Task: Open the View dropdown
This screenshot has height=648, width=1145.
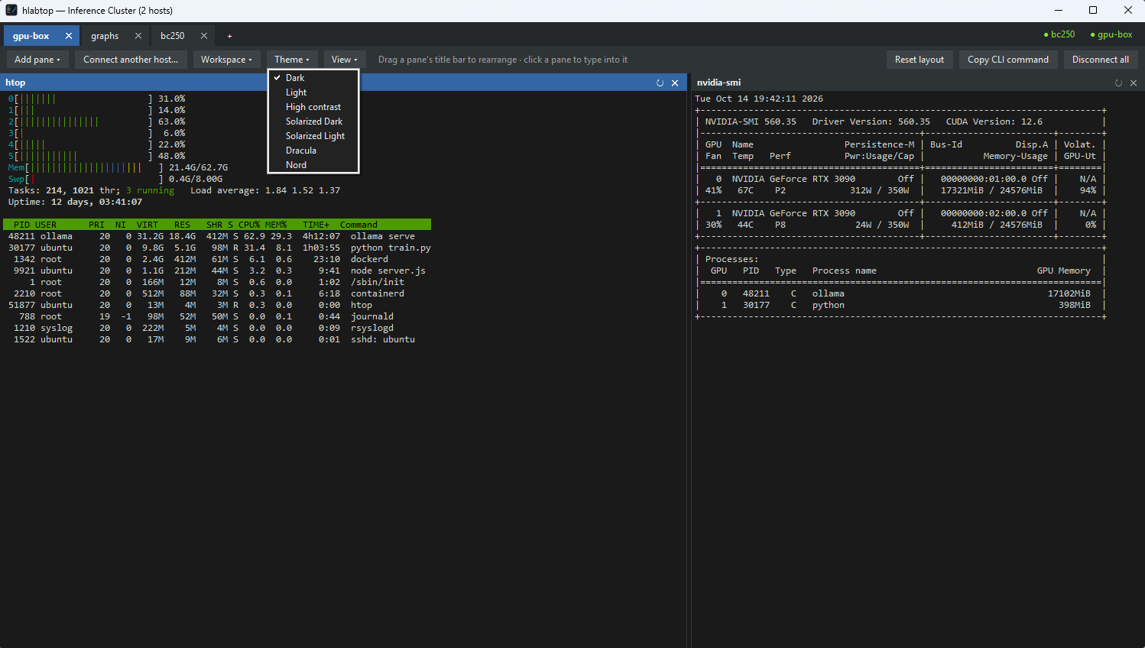Action: [x=345, y=60]
